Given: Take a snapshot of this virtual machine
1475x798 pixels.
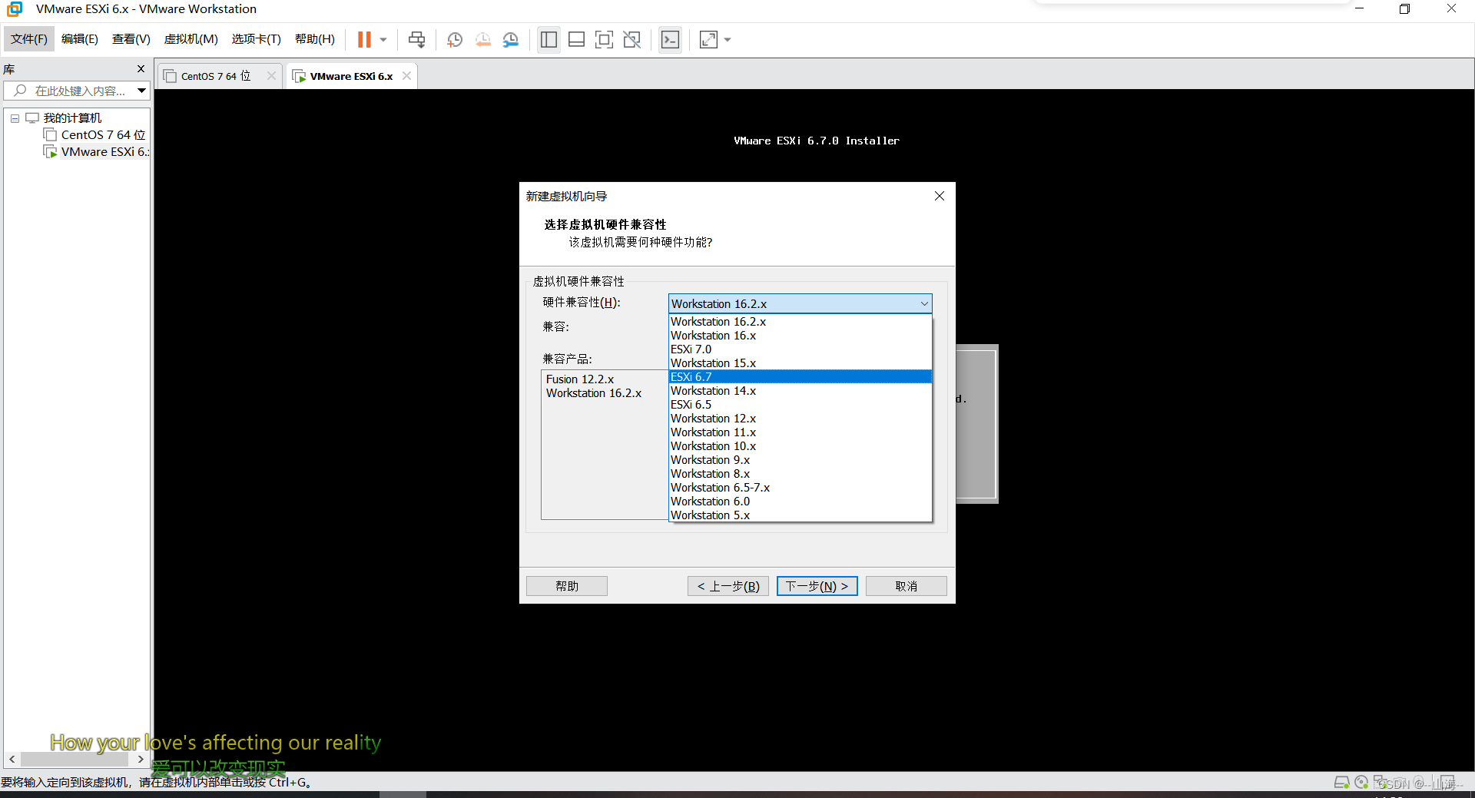Looking at the screenshot, I should 455,40.
